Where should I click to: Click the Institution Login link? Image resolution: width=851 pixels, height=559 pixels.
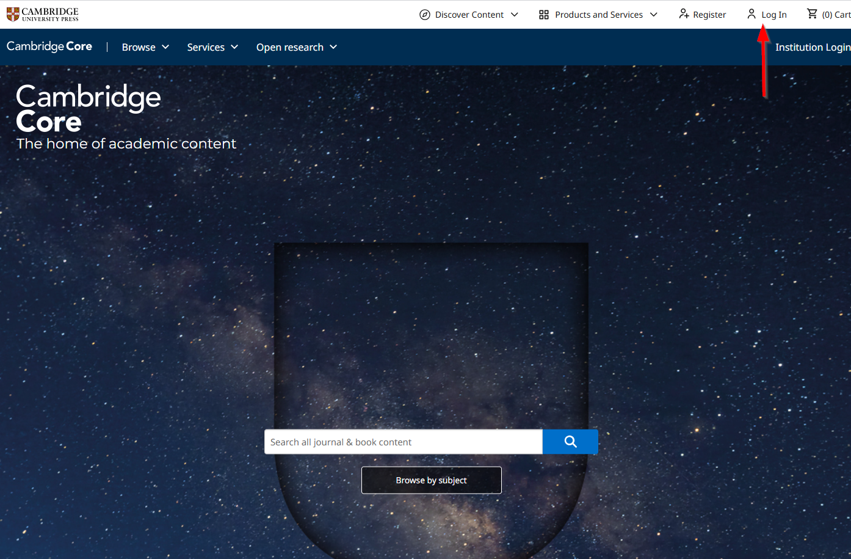(813, 47)
